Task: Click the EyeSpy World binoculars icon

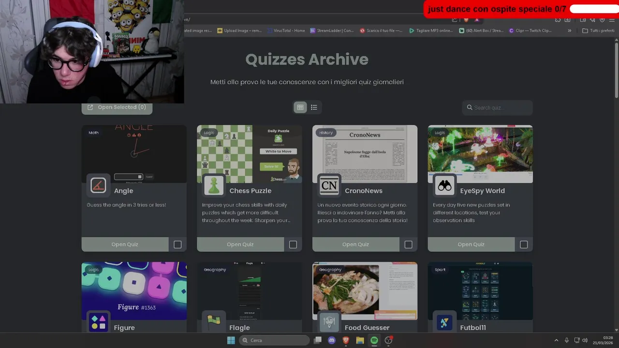Action: [444, 186]
